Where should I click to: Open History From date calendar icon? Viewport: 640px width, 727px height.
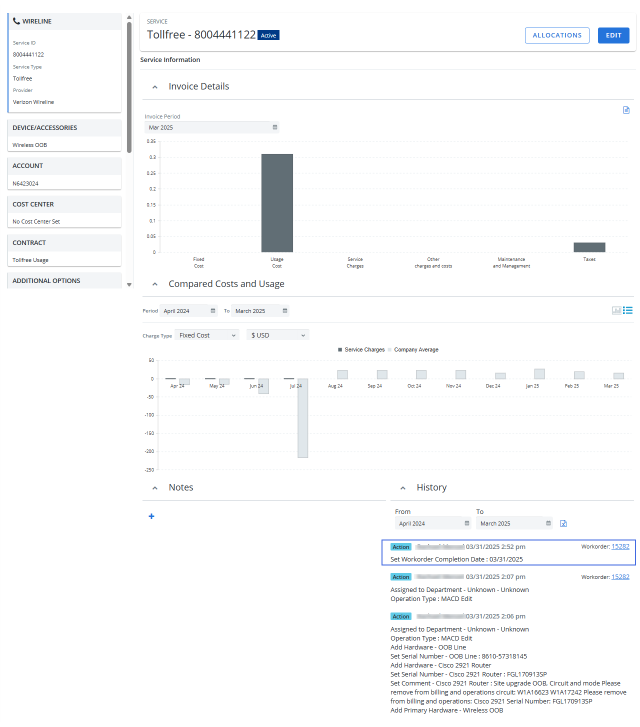click(x=467, y=523)
